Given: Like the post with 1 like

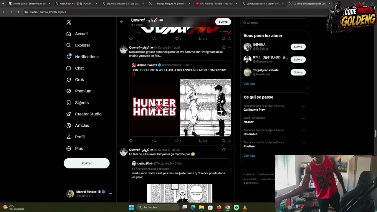Looking at the screenshot, I should click(x=178, y=141).
